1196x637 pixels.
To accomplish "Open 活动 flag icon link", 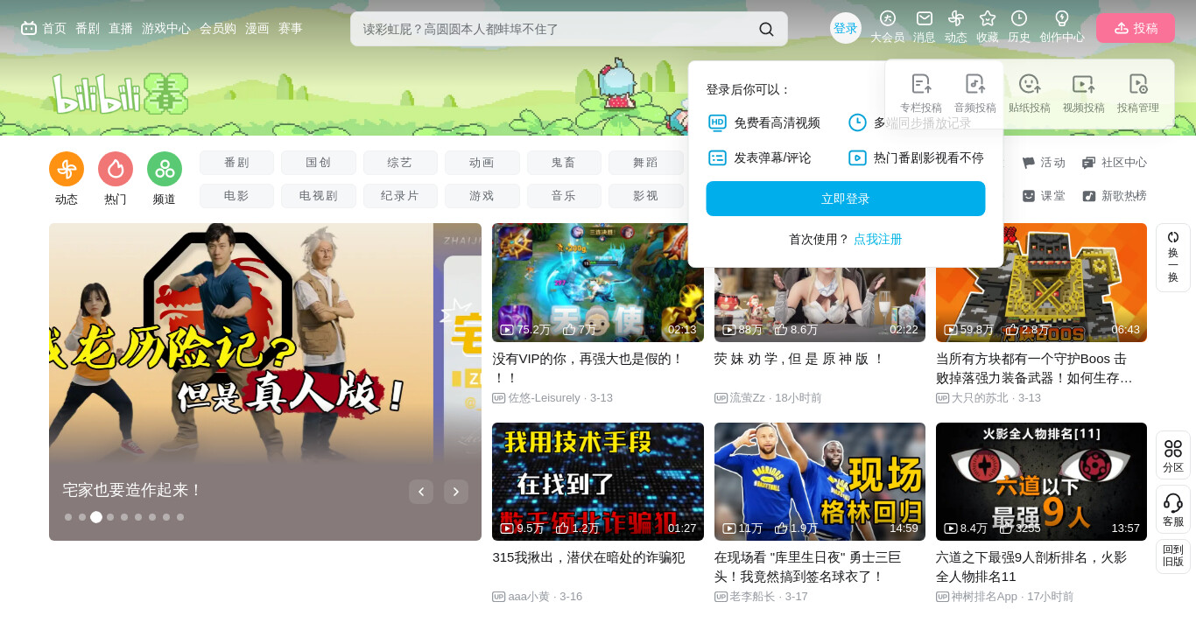I will (x=1044, y=163).
